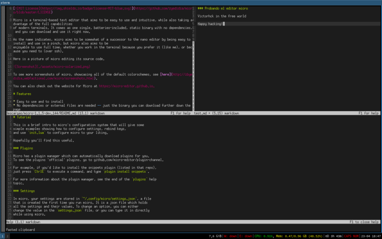Click the Mem usage indicator
The image size is (382, 239).
coord(299,236)
